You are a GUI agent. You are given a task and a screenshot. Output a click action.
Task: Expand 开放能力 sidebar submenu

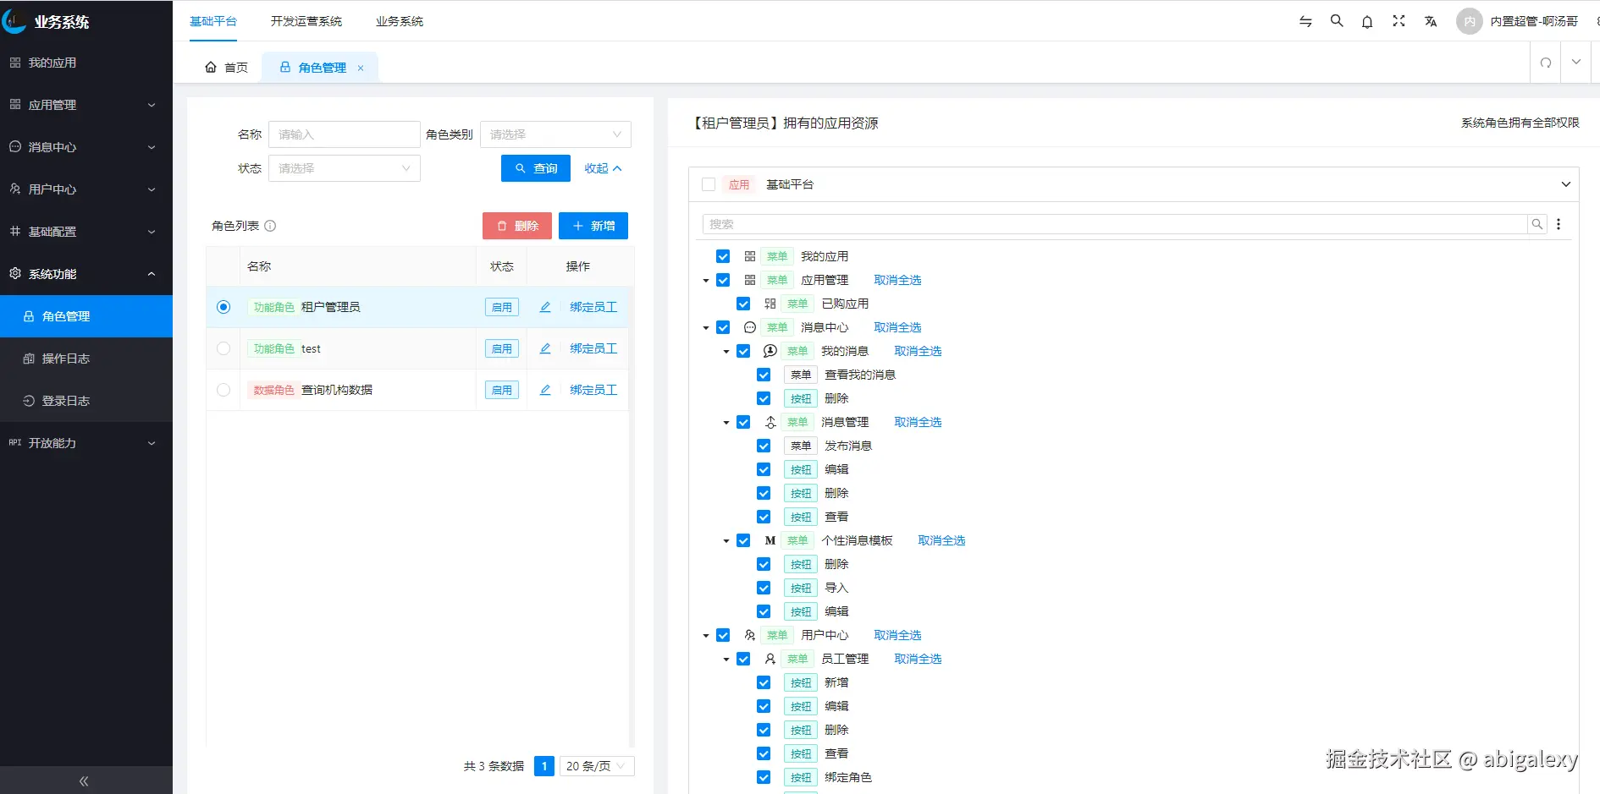[86, 443]
